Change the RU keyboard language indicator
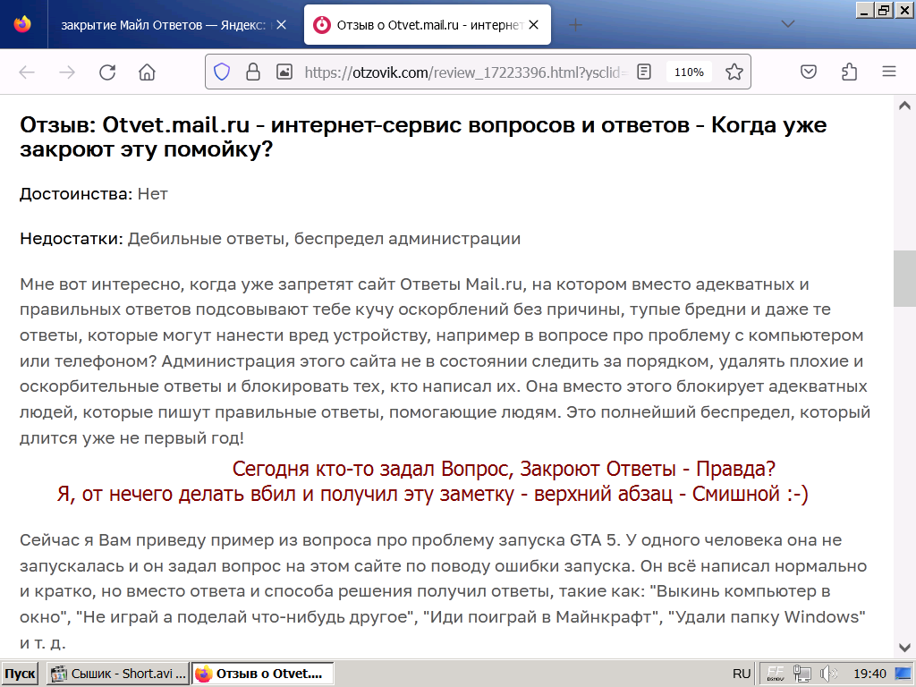The width and height of the screenshot is (916, 687). click(x=742, y=674)
